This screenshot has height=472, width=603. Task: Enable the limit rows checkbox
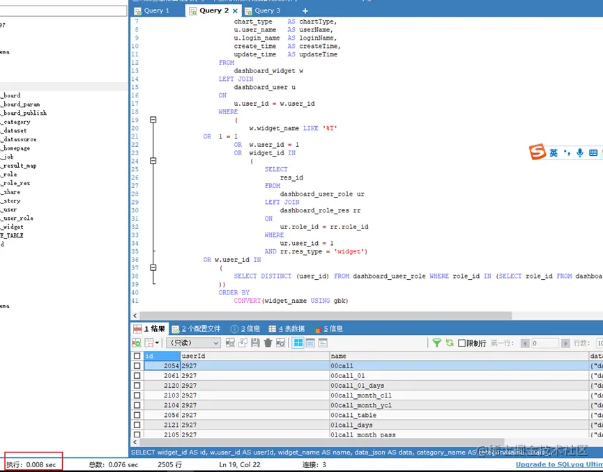point(461,343)
